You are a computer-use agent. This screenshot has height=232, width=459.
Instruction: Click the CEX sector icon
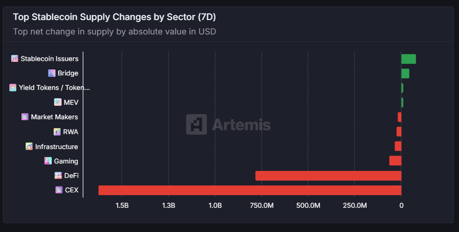coord(59,190)
